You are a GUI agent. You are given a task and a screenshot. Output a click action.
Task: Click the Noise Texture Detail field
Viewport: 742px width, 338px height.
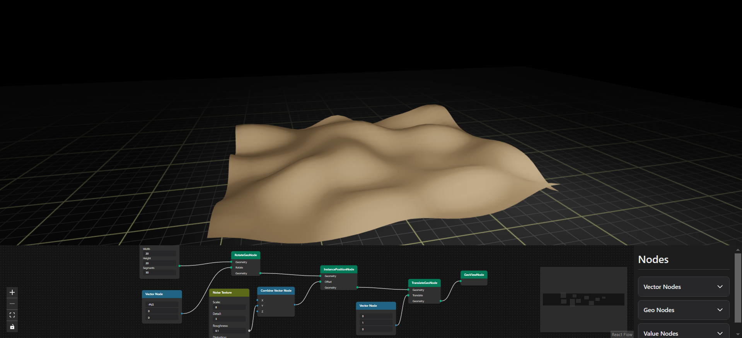(x=229, y=319)
